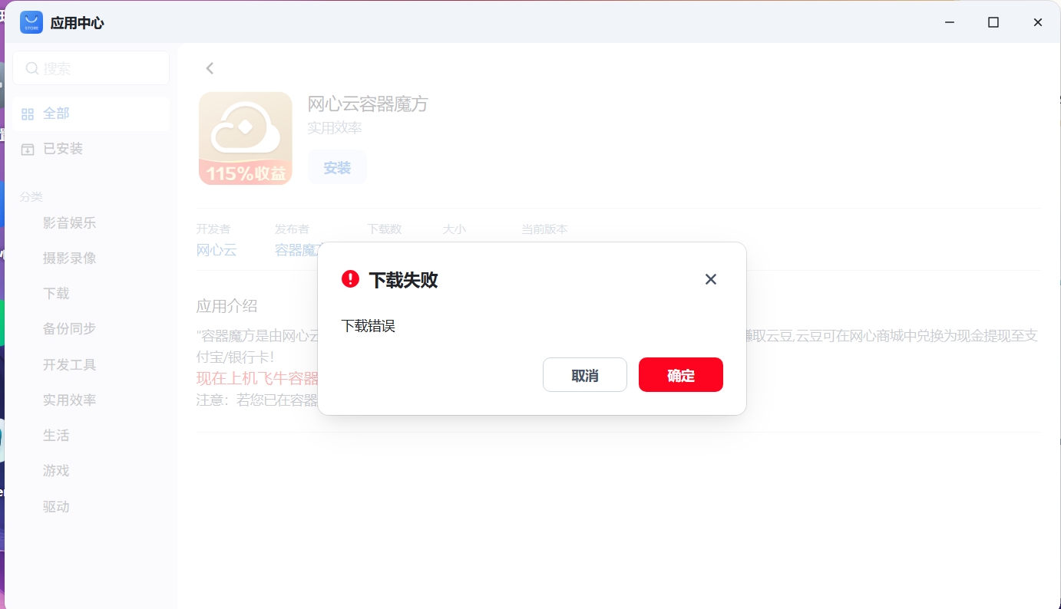This screenshot has width=1061, height=609.
Task: Click the search field 搜索
Action: 91,68
